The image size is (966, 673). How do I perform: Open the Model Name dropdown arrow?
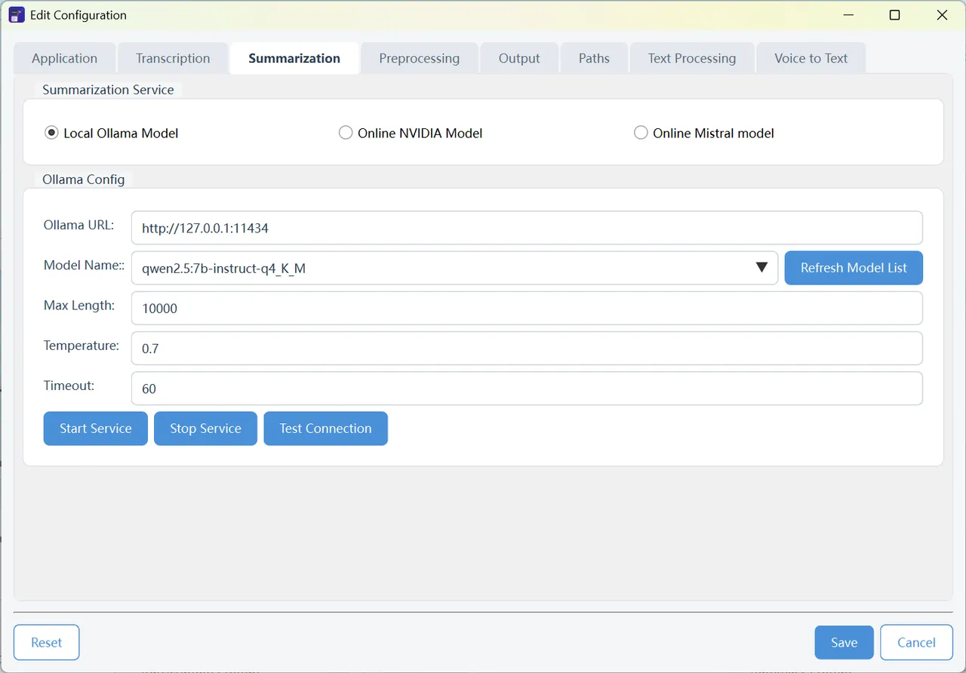click(x=761, y=268)
